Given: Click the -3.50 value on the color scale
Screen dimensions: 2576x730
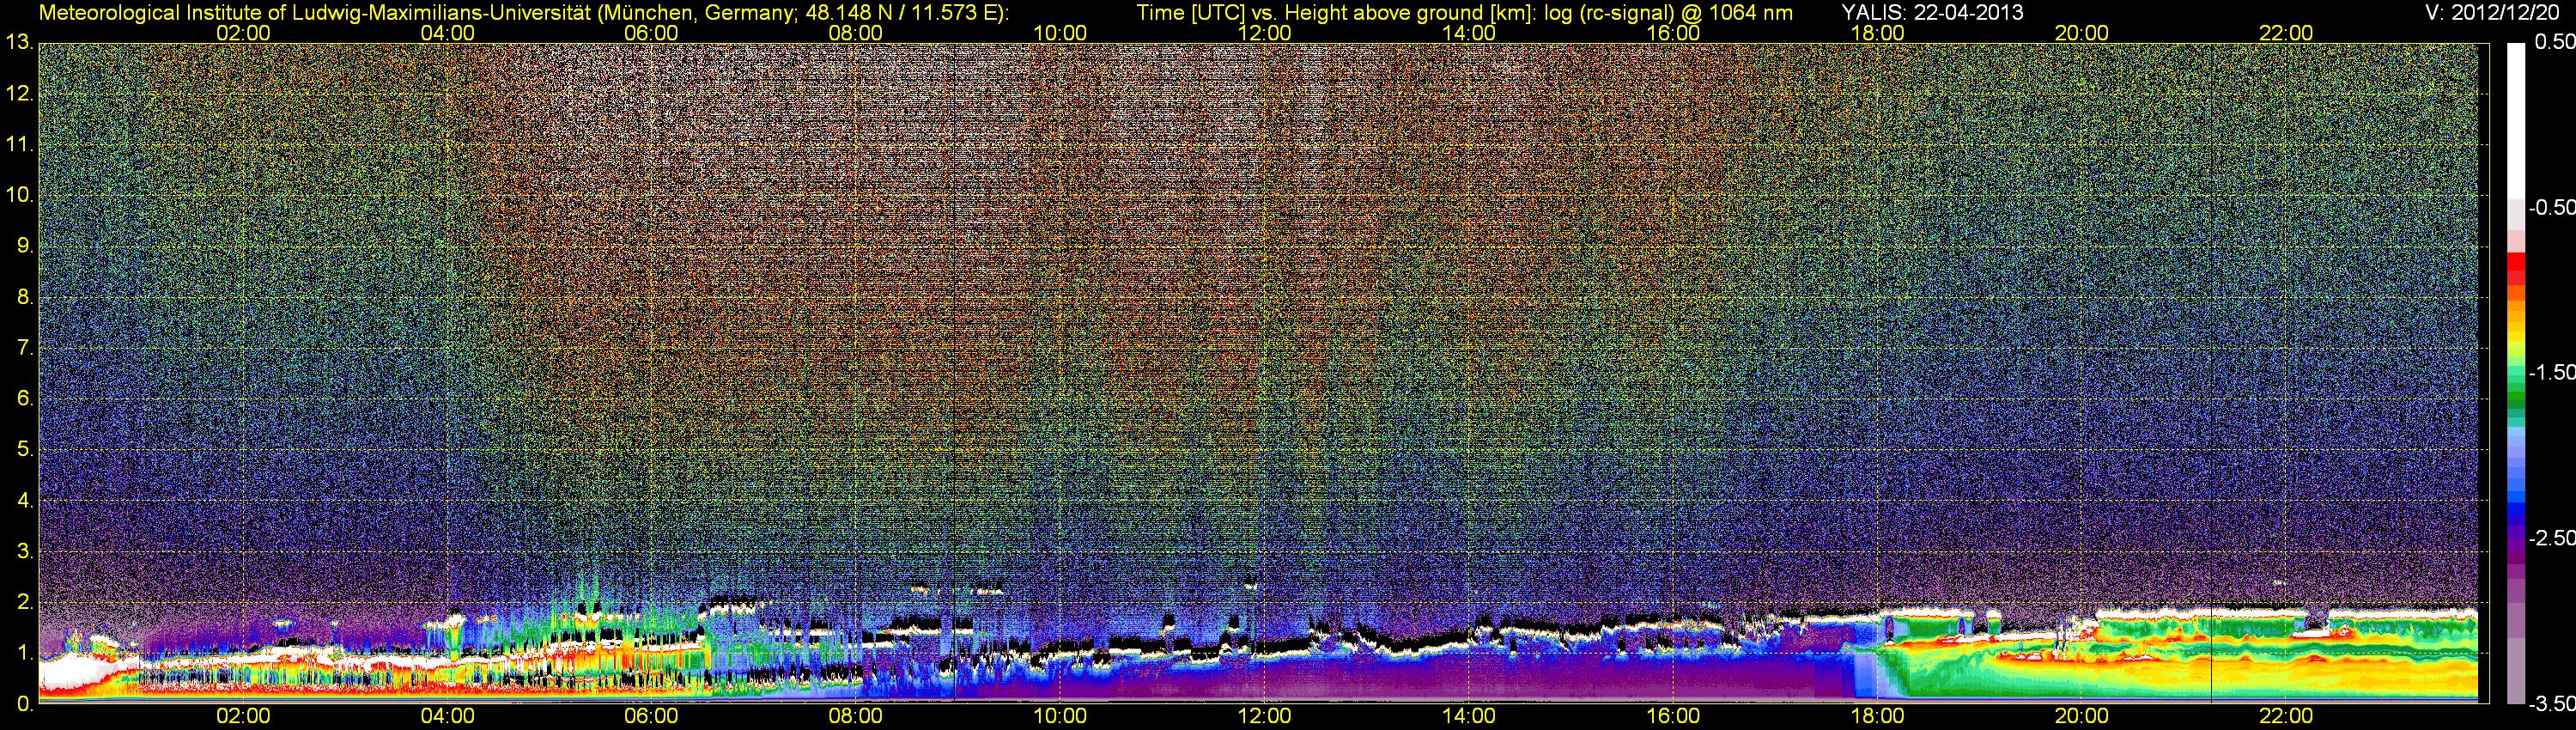Looking at the screenshot, I should (x=2551, y=703).
